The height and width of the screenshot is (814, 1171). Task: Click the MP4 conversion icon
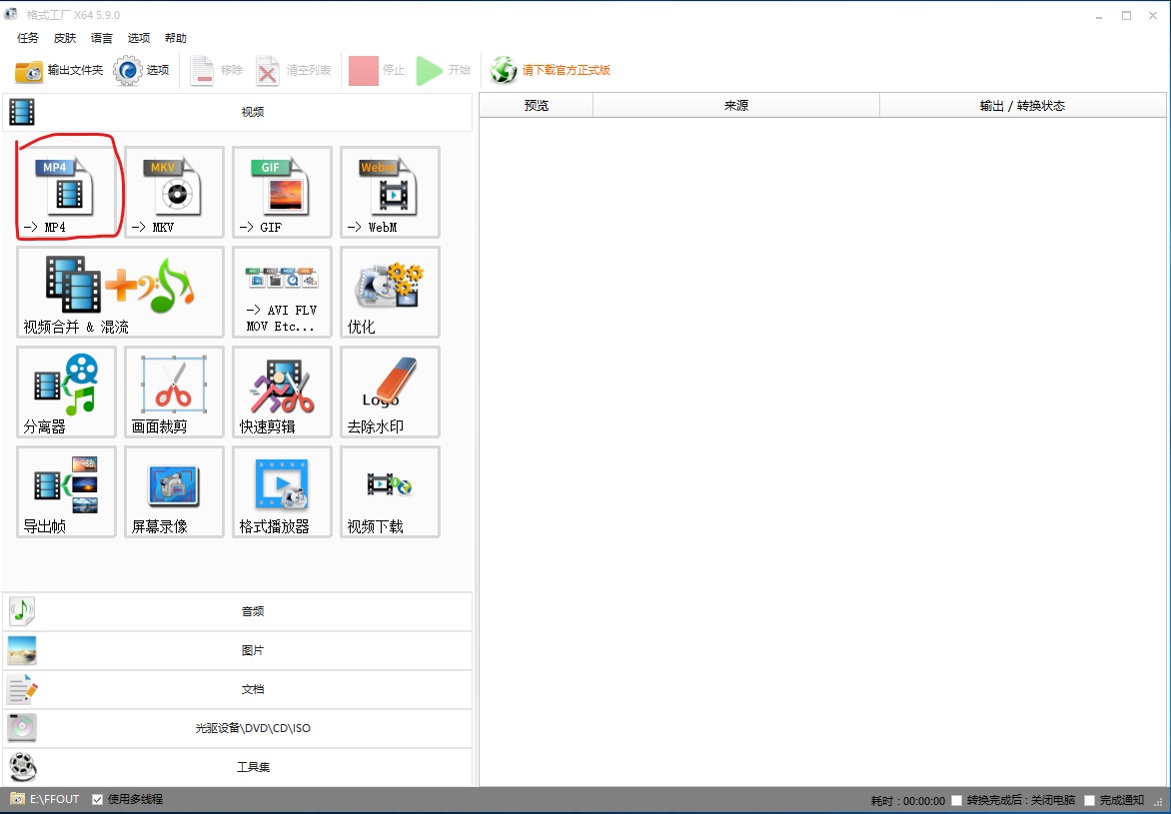(x=67, y=191)
